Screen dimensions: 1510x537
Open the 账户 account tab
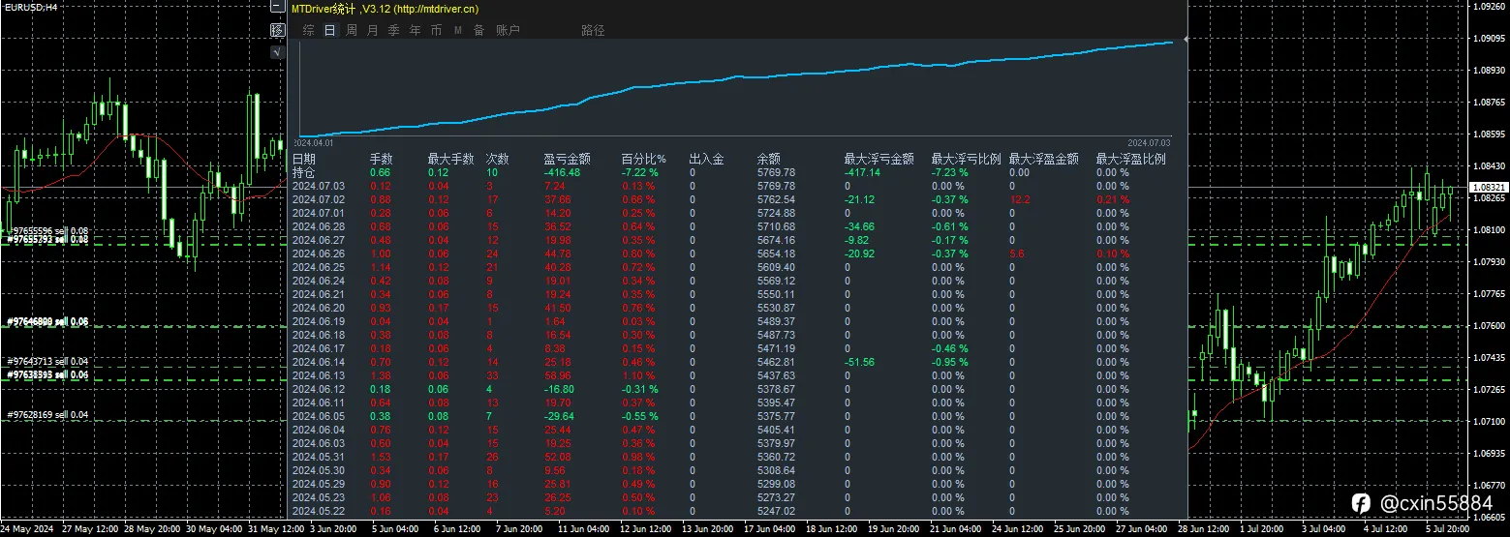(508, 30)
